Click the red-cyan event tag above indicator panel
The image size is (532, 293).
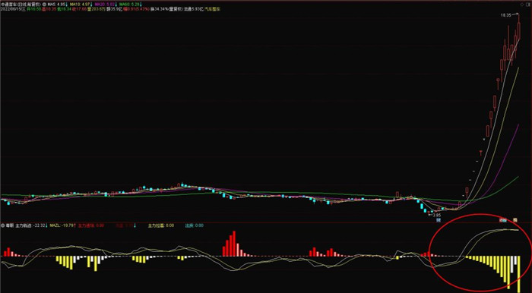pyautogui.click(x=503, y=220)
